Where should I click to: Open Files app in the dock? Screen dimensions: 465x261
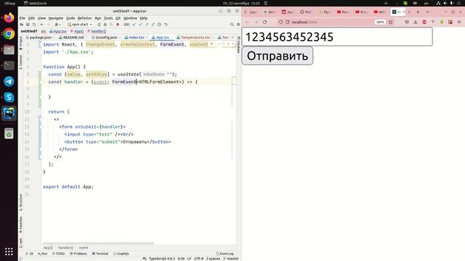(x=9, y=50)
